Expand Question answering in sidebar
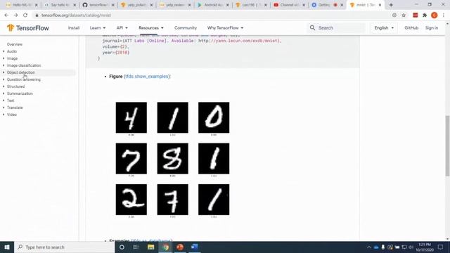The height and width of the screenshot is (253, 450). pyautogui.click(x=23, y=79)
